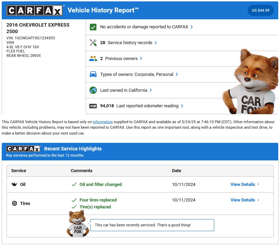This screenshot has width=280, height=246.
Task: Click the REAR WHEEL DRIVE text
Action: click(x=24, y=56)
